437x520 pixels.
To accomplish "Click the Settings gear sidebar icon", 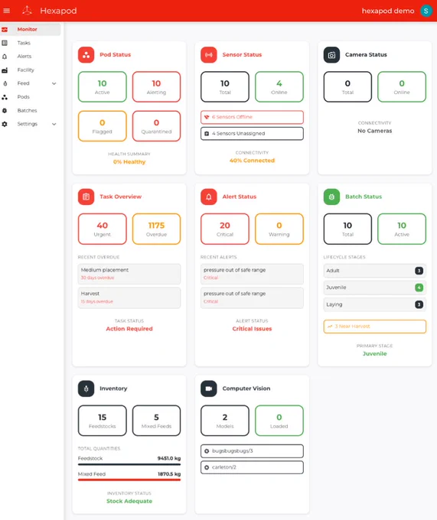I will coord(5,124).
